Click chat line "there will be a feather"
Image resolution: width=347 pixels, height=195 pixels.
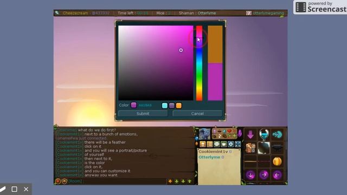105,142
